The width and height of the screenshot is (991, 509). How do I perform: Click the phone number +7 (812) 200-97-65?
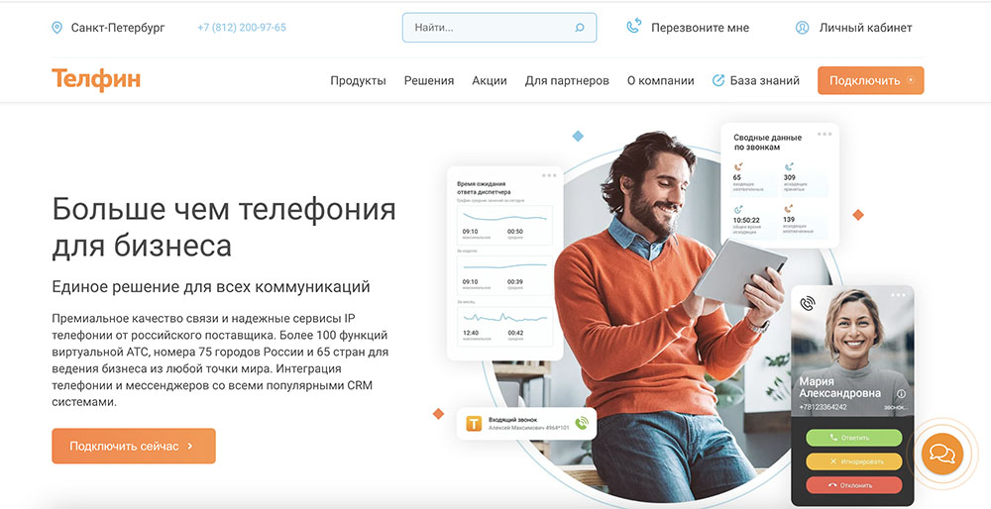242,28
